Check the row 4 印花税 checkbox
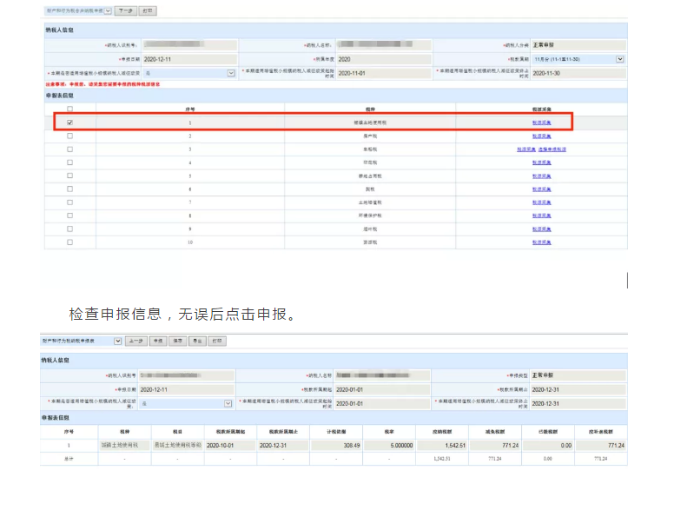The image size is (674, 517). pyautogui.click(x=70, y=162)
